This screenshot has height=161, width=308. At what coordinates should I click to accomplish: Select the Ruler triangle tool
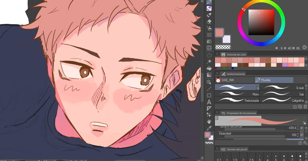pos(209,108)
